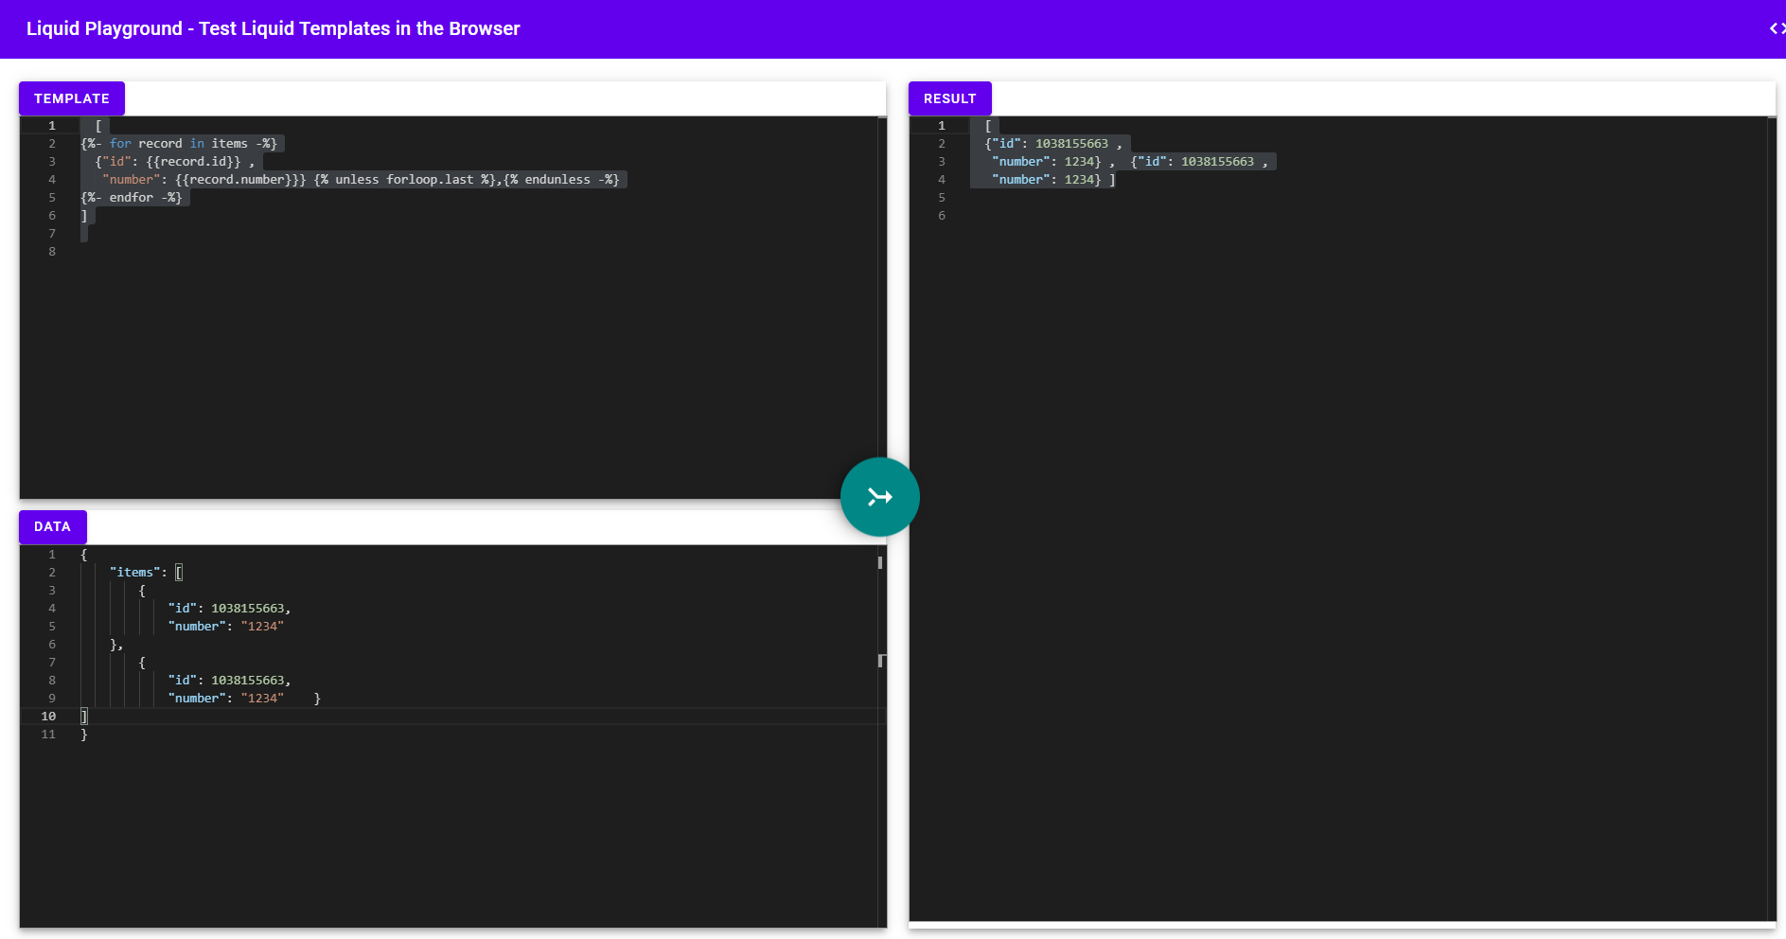This screenshot has width=1786, height=939.
Task: Click the '"id"' entry on Data line 8
Action: click(x=229, y=681)
